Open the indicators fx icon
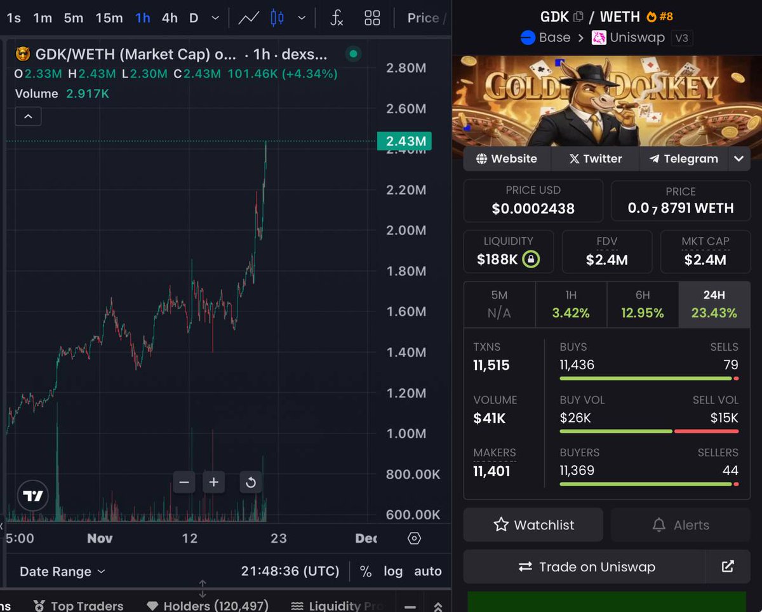Screen dimensions: 762x612 click(337, 18)
